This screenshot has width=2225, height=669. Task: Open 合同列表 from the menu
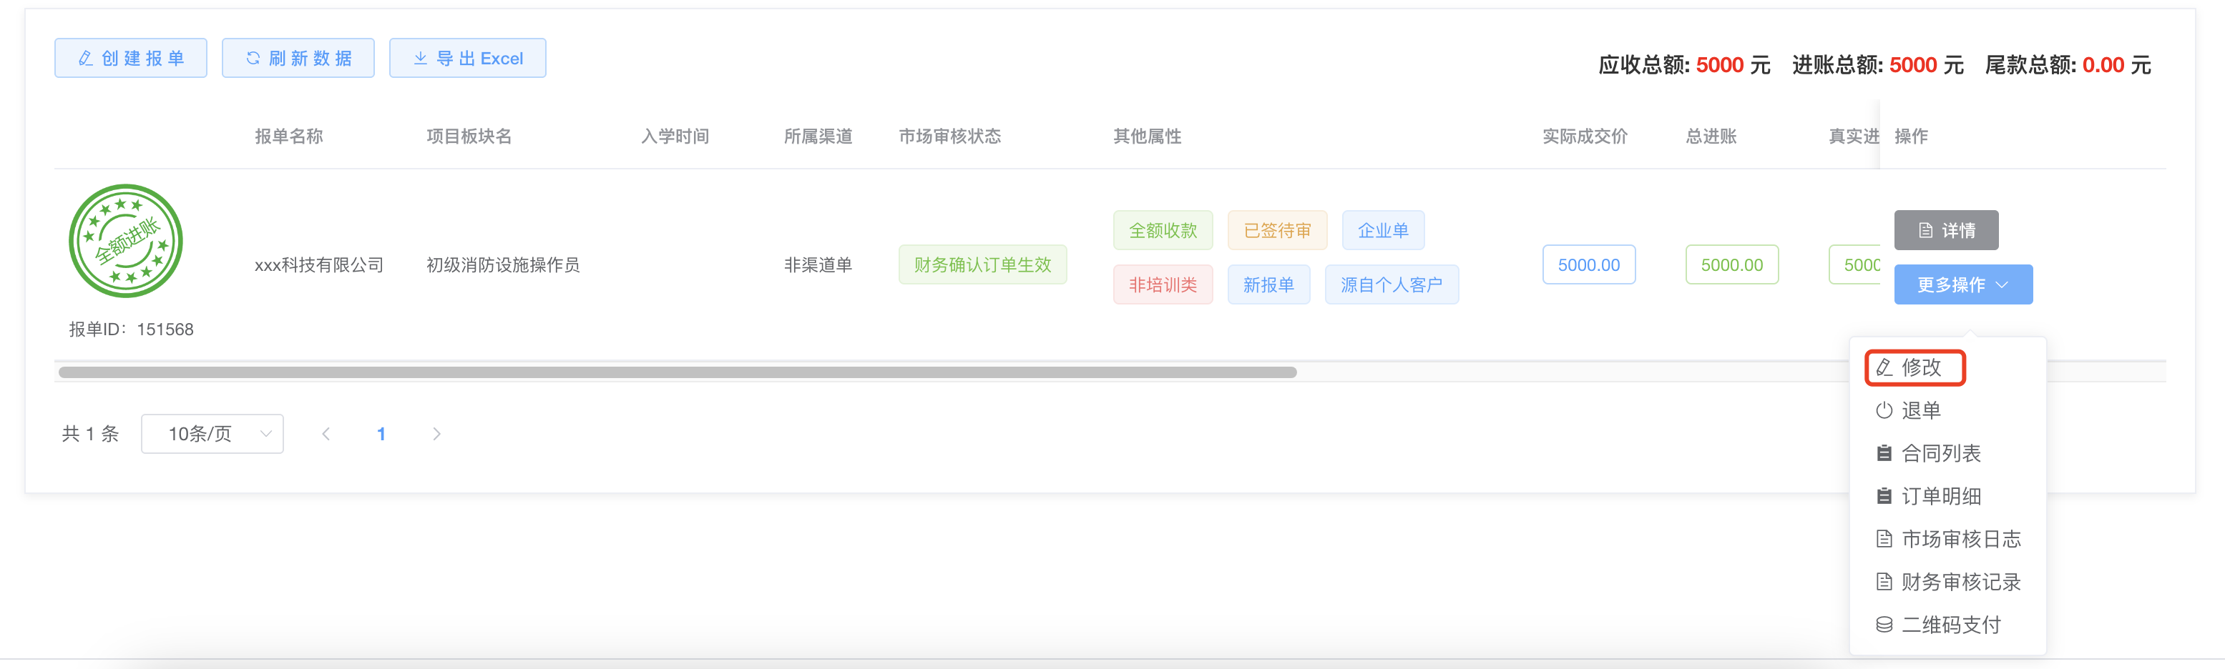tap(1940, 453)
